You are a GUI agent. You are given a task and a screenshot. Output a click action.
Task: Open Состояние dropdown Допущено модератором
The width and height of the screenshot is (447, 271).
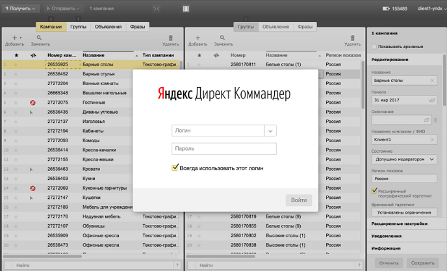coord(404,159)
